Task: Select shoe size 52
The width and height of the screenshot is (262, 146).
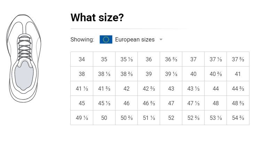Action: click(x=171, y=118)
